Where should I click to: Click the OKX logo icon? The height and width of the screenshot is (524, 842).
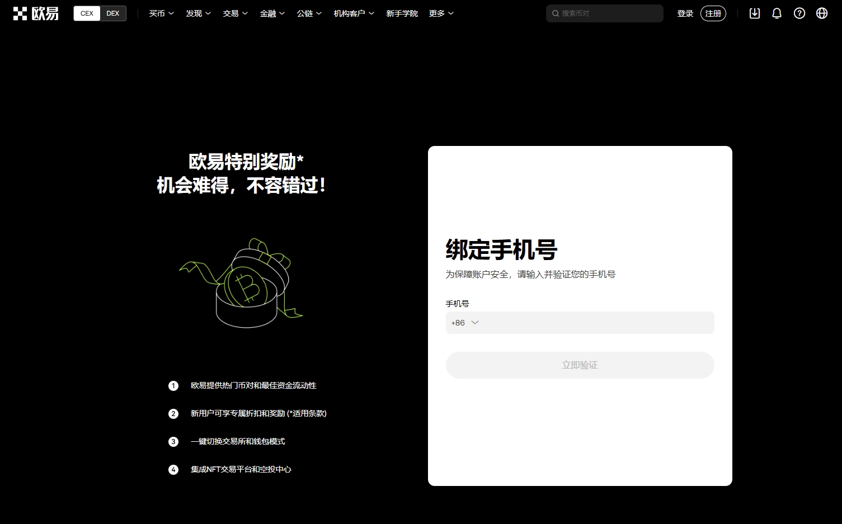[21, 13]
